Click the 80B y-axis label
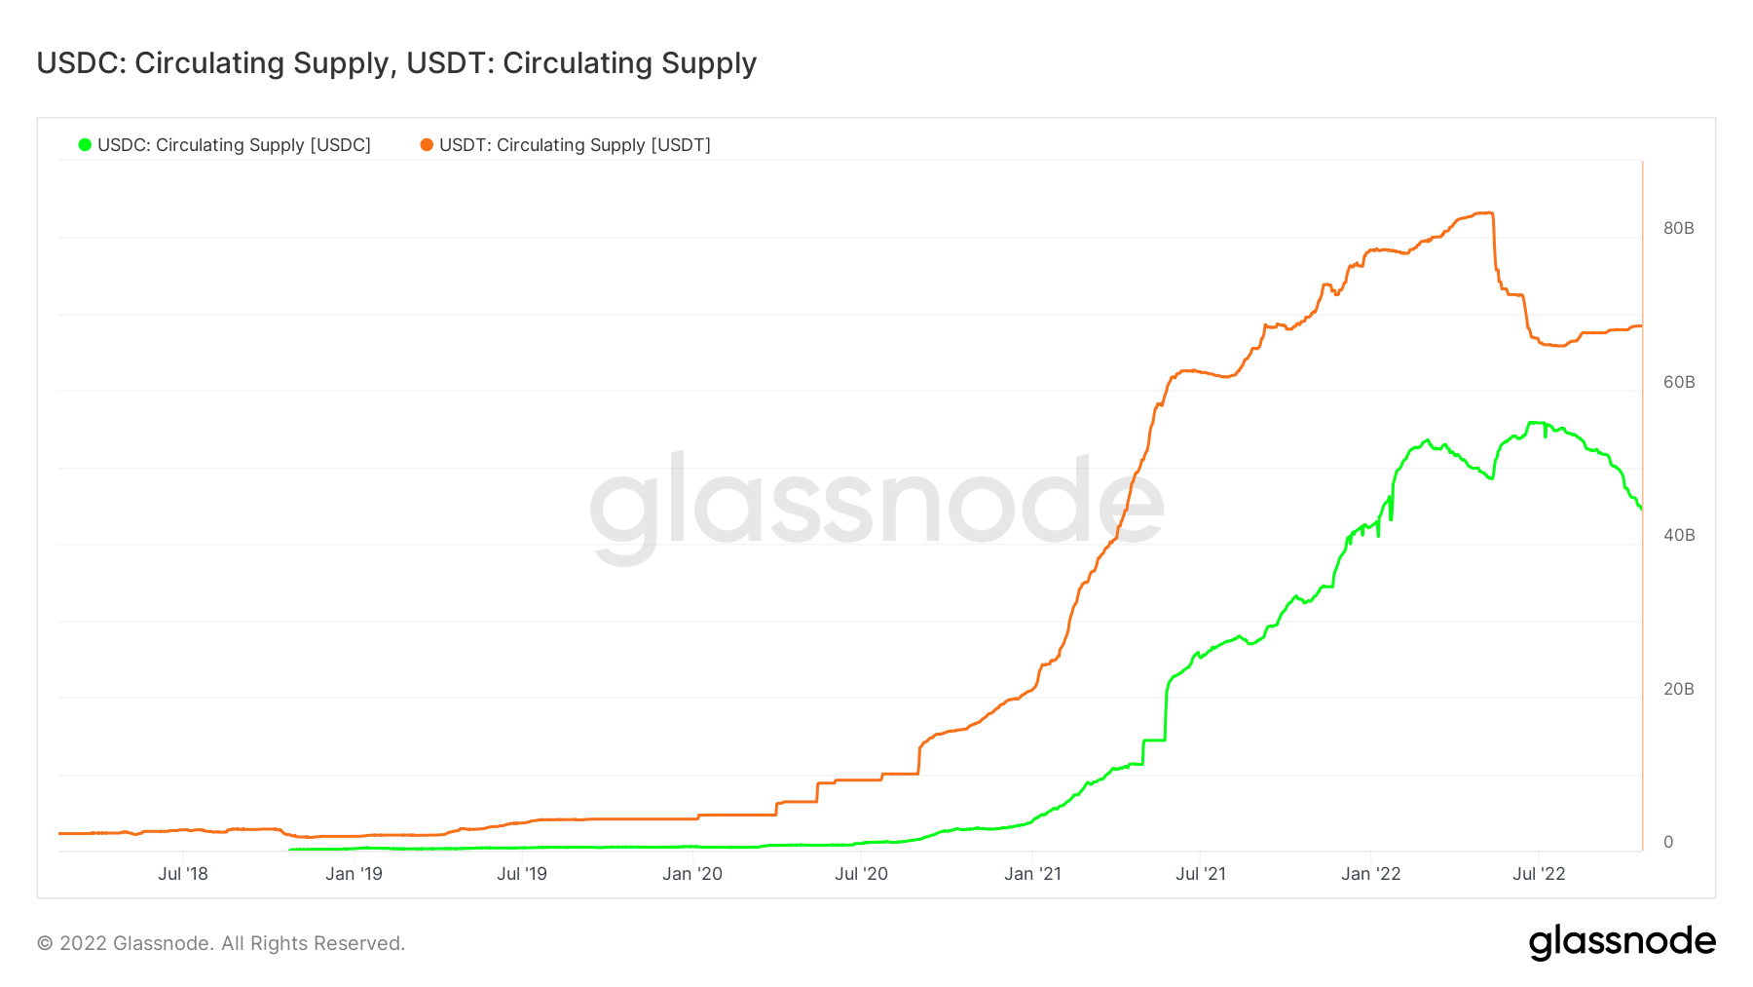 coord(1679,228)
